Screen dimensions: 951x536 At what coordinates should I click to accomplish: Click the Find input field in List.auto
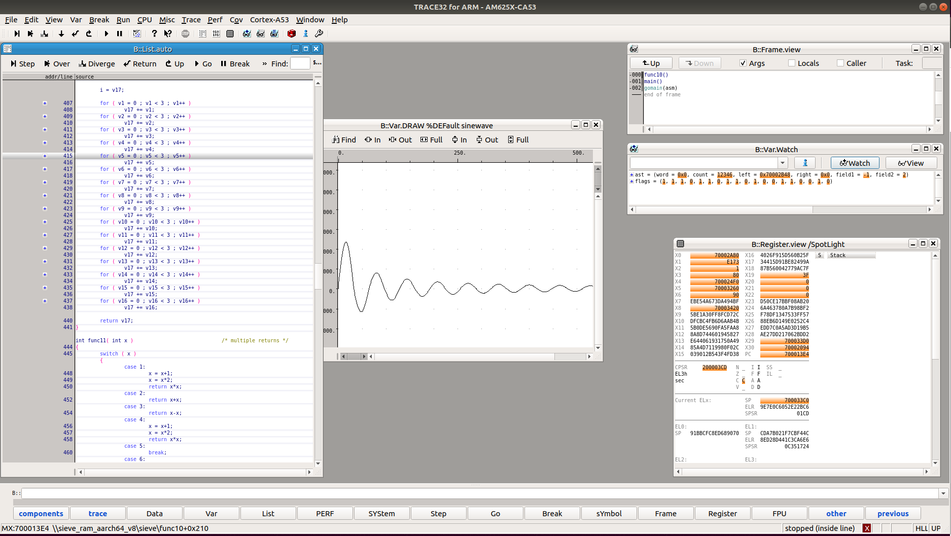[x=300, y=63]
